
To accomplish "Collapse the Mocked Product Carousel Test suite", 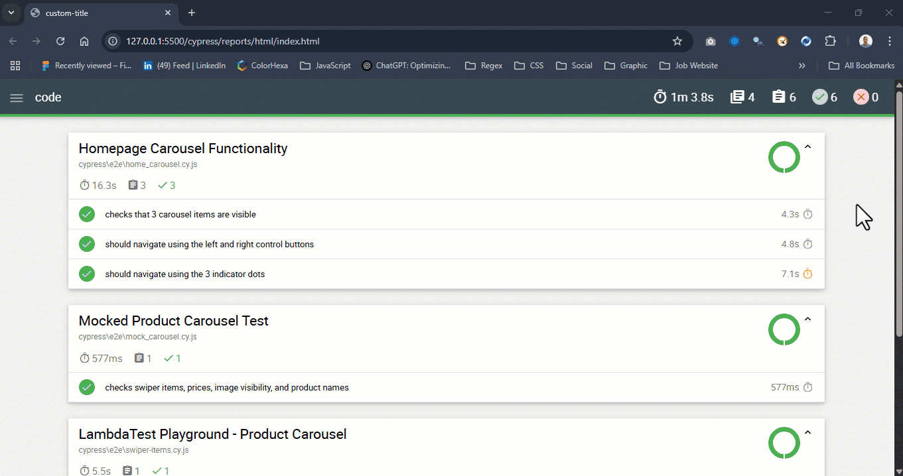I will tap(807, 320).
